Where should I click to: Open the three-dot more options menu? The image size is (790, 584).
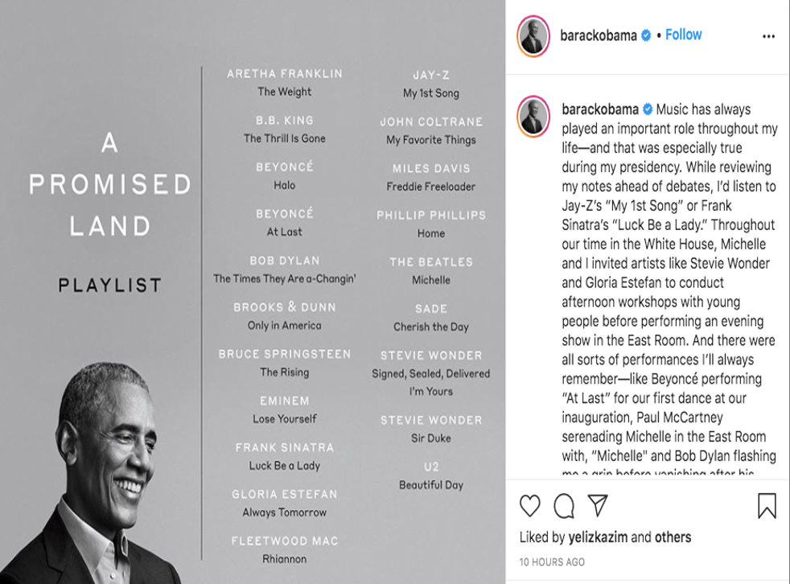tap(768, 36)
